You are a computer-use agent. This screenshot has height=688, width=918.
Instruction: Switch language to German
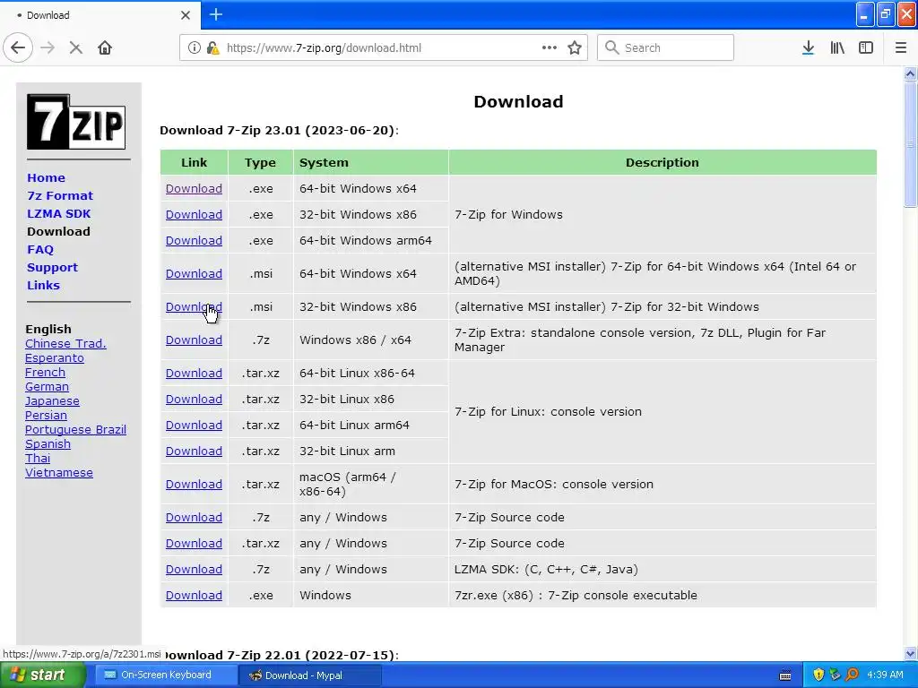[47, 387]
